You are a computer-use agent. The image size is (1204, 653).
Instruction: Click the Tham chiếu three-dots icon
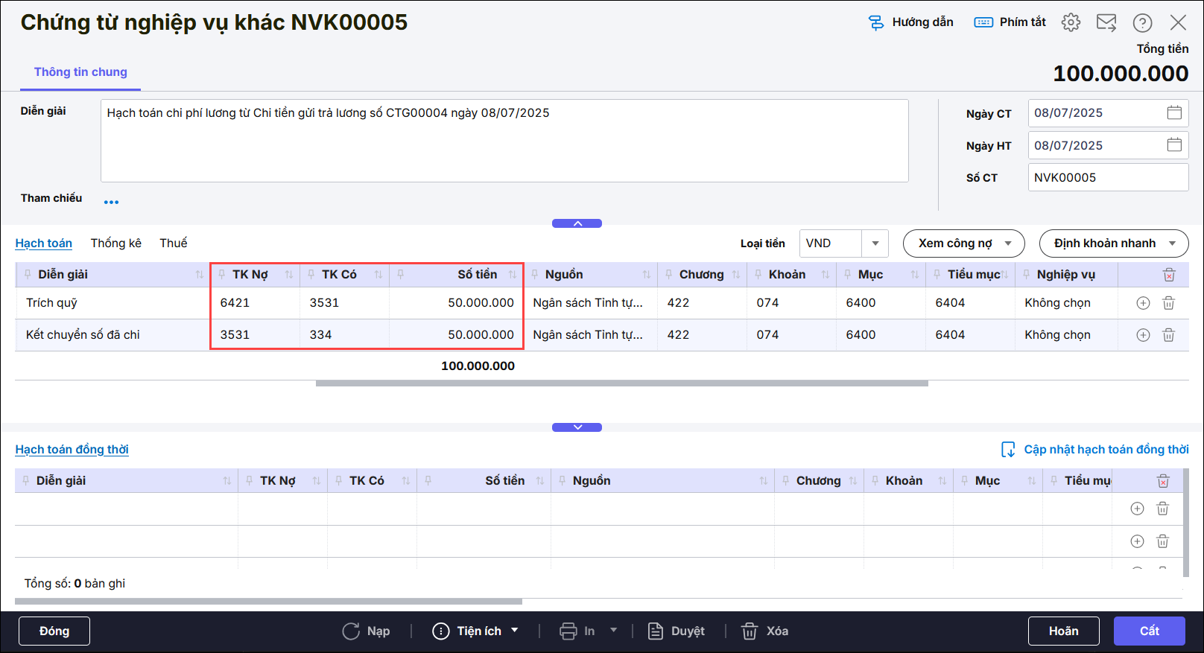click(x=111, y=202)
